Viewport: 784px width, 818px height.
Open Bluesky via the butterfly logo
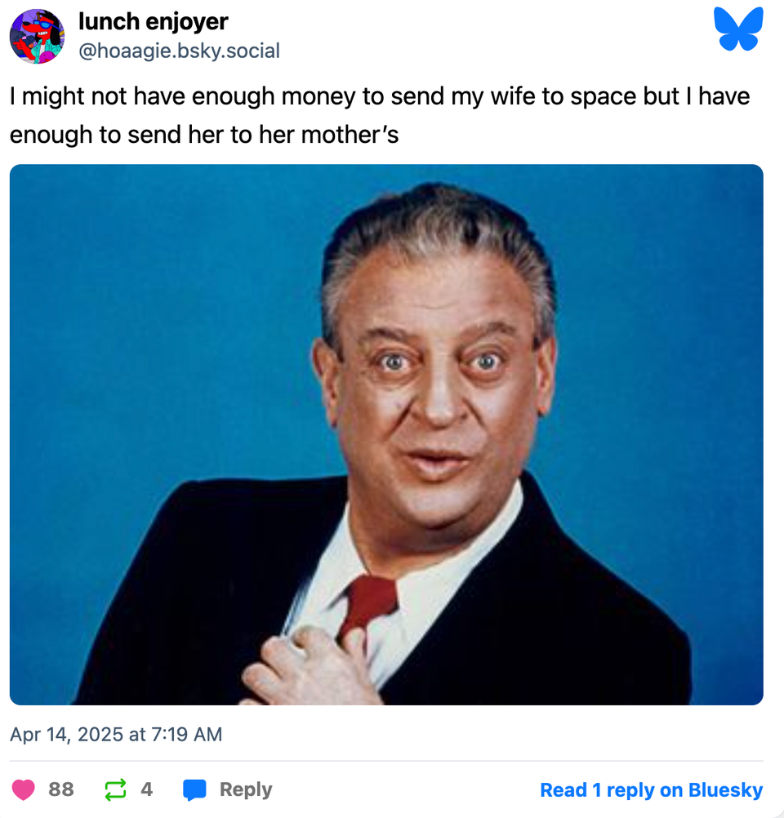pos(738,30)
